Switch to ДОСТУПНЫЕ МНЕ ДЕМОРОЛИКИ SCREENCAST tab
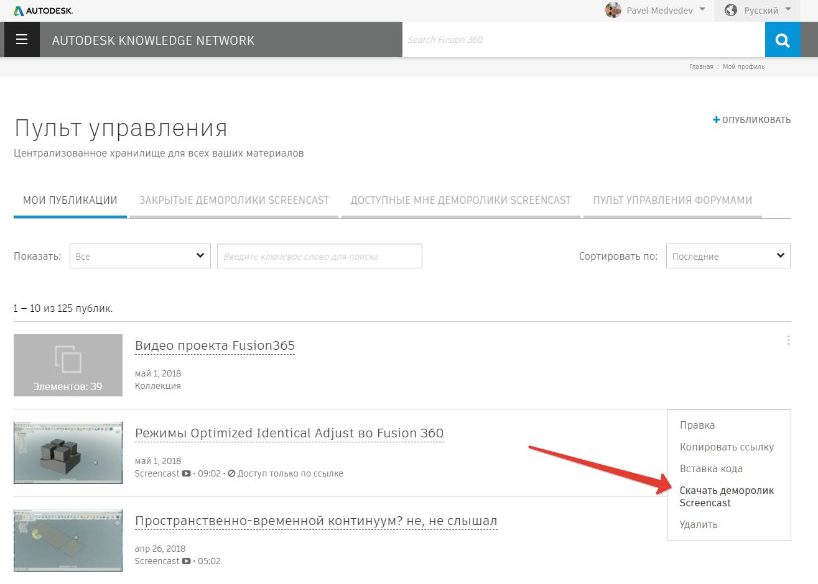818x584 pixels. coord(461,200)
